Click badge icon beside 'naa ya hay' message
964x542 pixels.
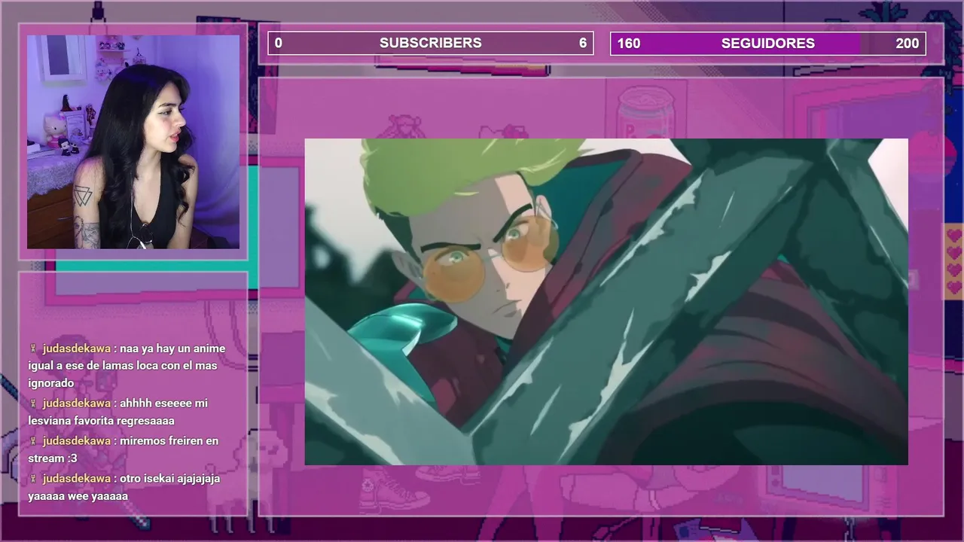(33, 349)
